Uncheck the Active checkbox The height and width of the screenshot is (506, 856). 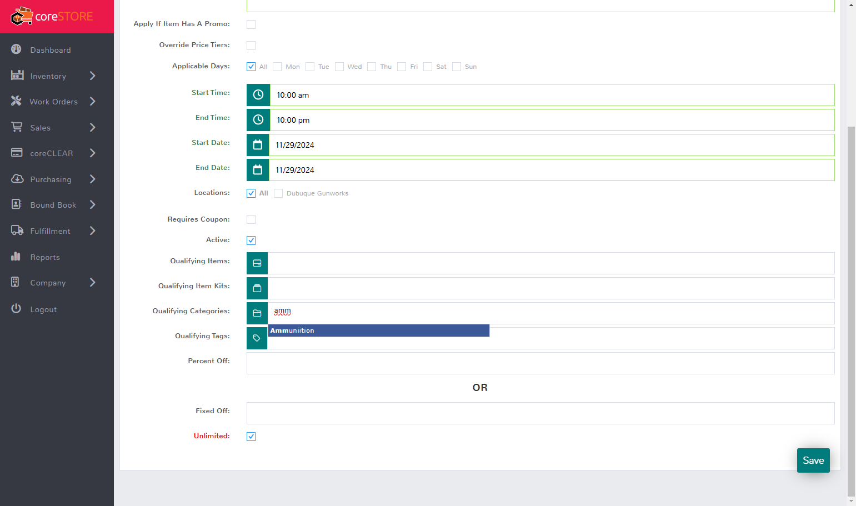coord(251,241)
